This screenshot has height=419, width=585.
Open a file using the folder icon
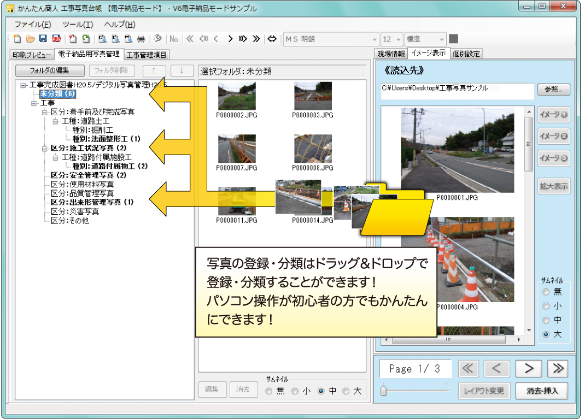point(30,39)
